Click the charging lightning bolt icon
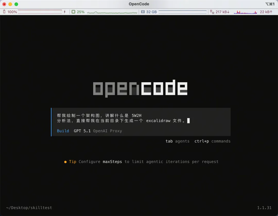The height and width of the screenshot is (216, 278). [65, 12]
